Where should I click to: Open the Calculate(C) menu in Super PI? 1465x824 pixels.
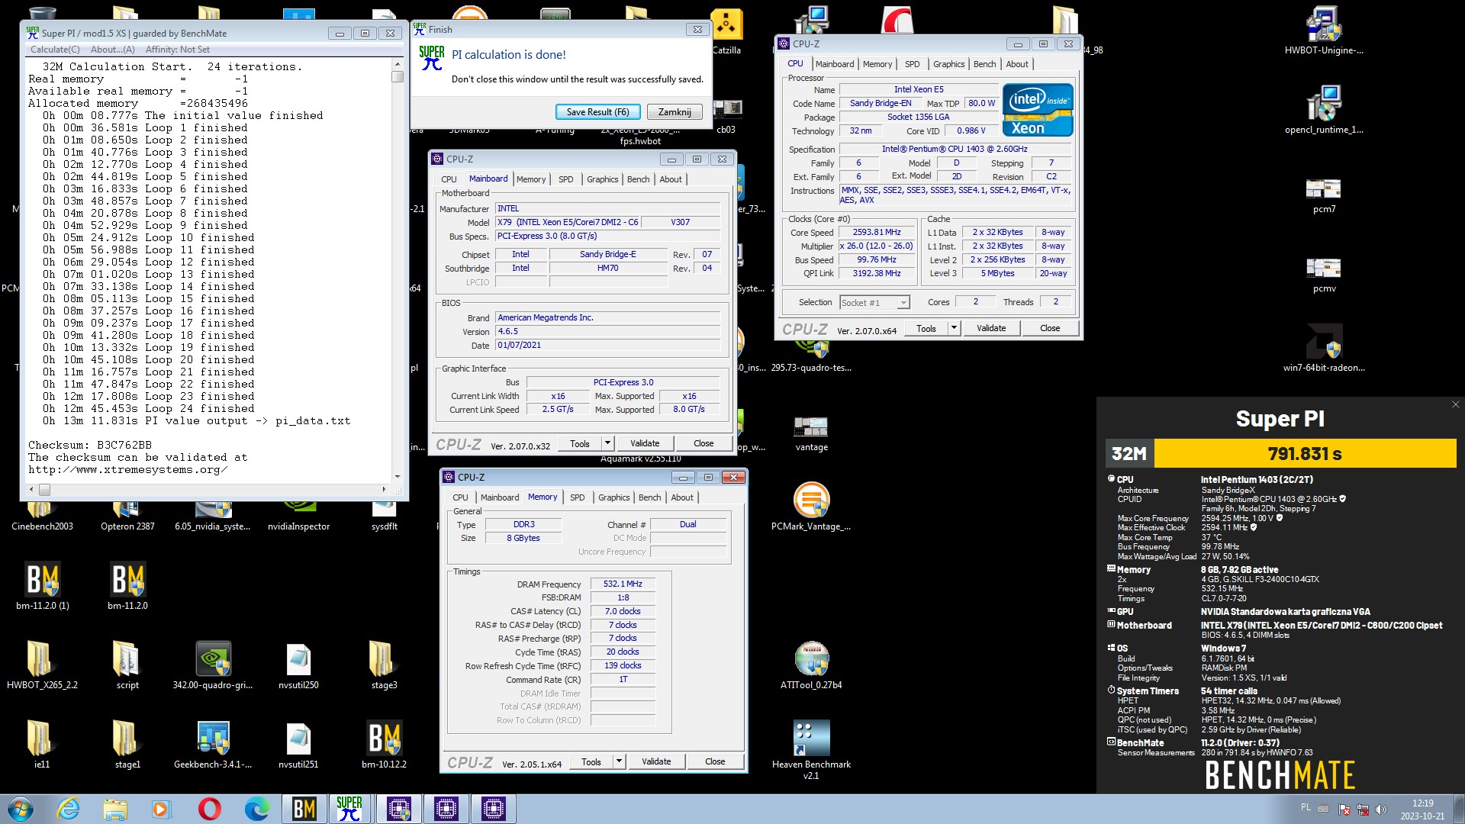coord(55,50)
